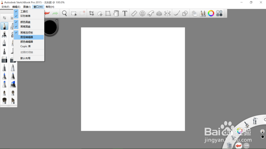Open lagoon paintbrush menu icon
Viewport: 266px width, 149px height.
[247, 124]
